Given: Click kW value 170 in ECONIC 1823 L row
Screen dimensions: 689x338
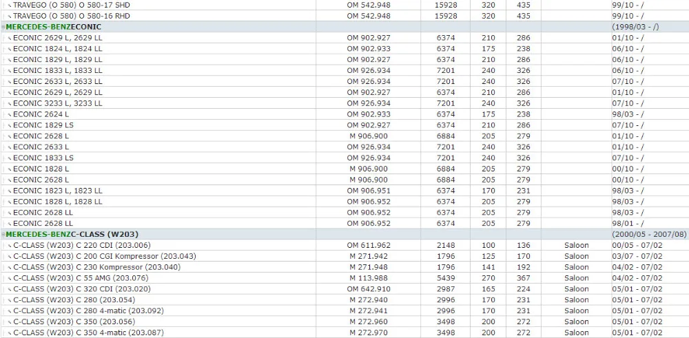Looking at the screenshot, I should click(x=488, y=191).
